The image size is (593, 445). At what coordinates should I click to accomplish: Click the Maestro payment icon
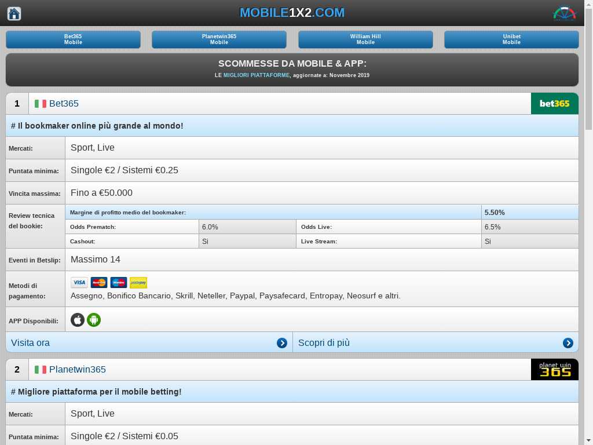click(x=119, y=283)
